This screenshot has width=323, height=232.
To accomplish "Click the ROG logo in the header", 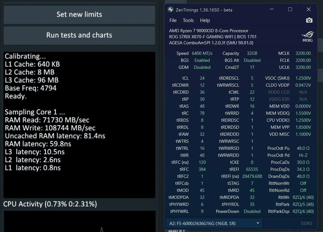I will click(308, 37).
